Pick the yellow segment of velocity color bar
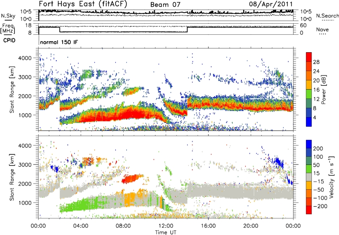The image size is (339, 235). pyautogui.click(x=309, y=185)
